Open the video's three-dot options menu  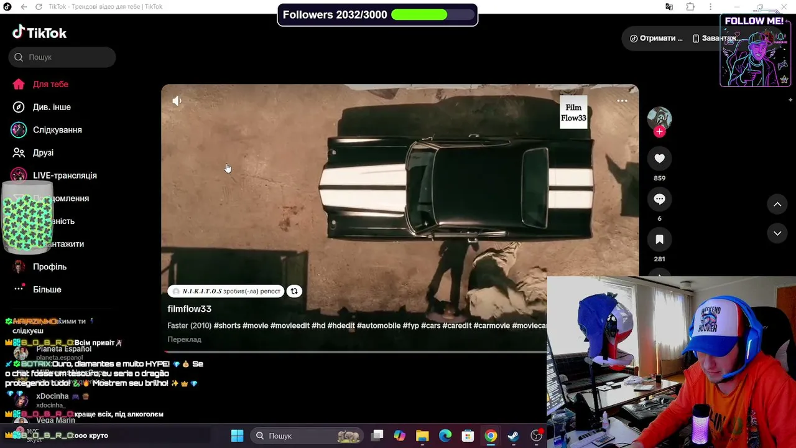tap(622, 101)
